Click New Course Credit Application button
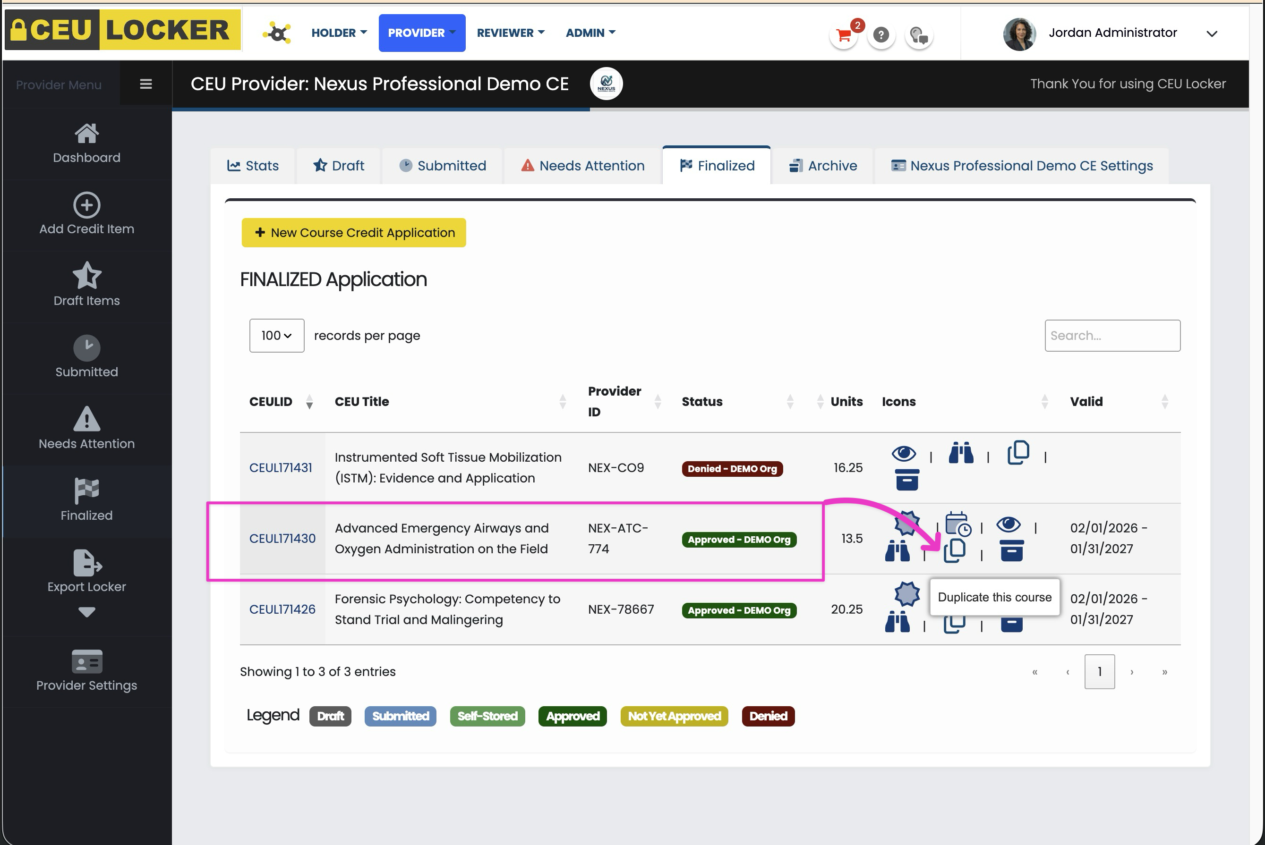Screen dimensions: 1265x845 pyautogui.click(x=354, y=233)
